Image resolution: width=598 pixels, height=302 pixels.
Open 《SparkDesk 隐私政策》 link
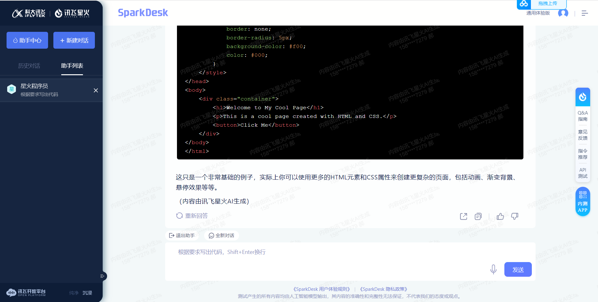pyautogui.click(x=384, y=289)
